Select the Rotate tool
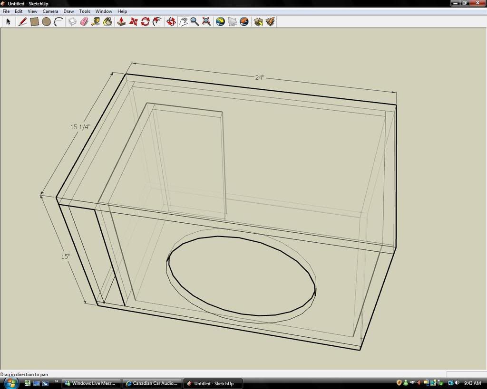 [145, 21]
